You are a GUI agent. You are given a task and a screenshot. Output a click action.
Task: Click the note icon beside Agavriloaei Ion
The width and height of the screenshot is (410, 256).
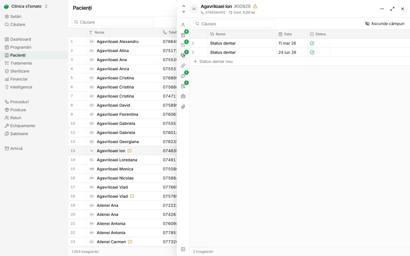(x=130, y=151)
